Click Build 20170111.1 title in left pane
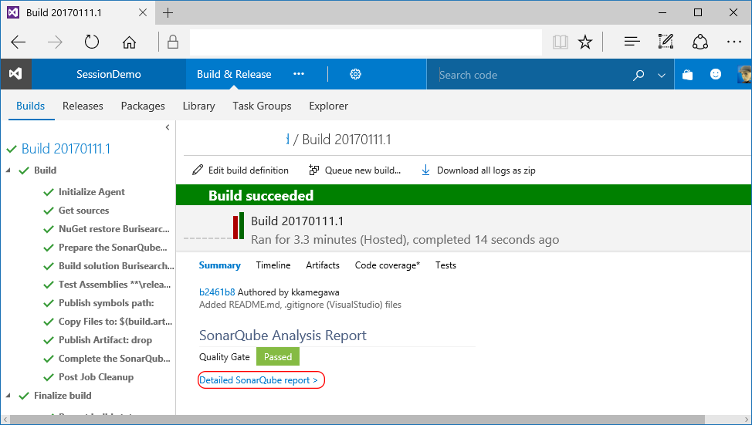This screenshot has width=752, height=425. click(x=66, y=149)
